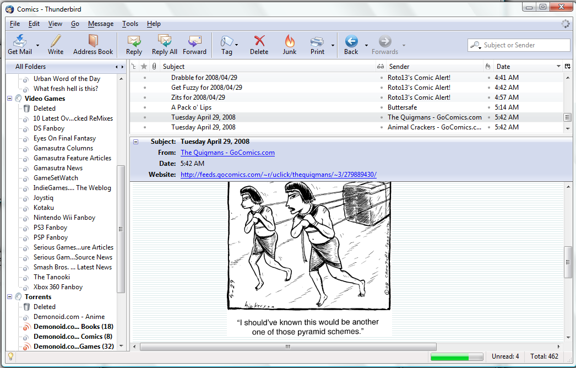Sort by the junk status flame column
This screenshot has height=368, width=576.
point(488,66)
